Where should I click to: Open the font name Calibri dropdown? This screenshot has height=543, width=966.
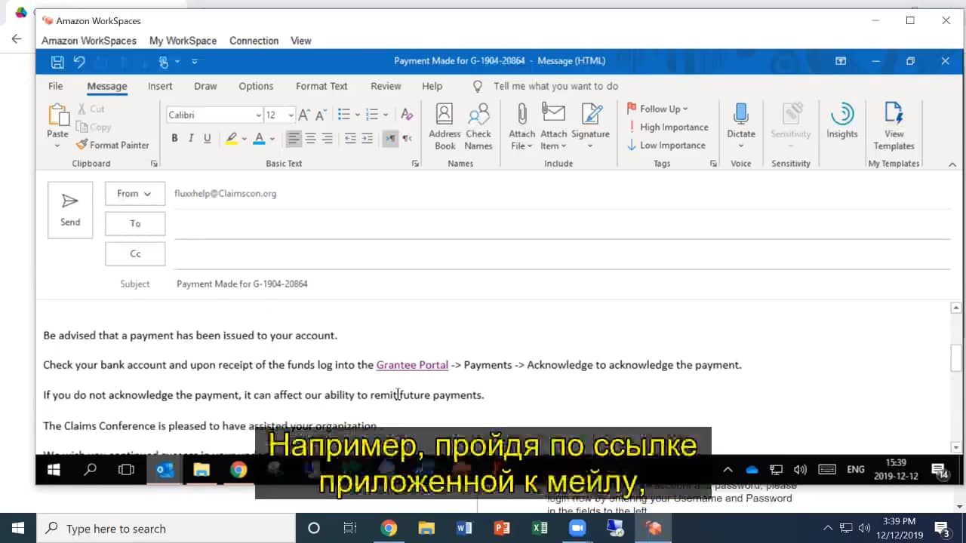click(258, 115)
